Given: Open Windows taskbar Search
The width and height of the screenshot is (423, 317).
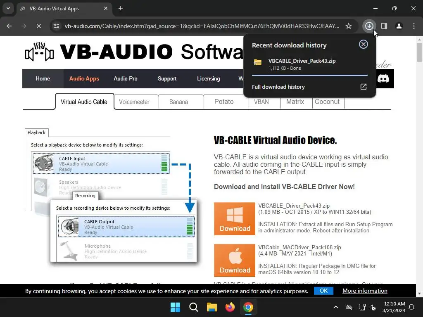Looking at the screenshot, I should tap(193, 307).
